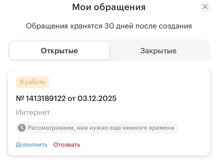218x167 pixels.
Task: Click the Мои обращения heading
Action: 109,7
